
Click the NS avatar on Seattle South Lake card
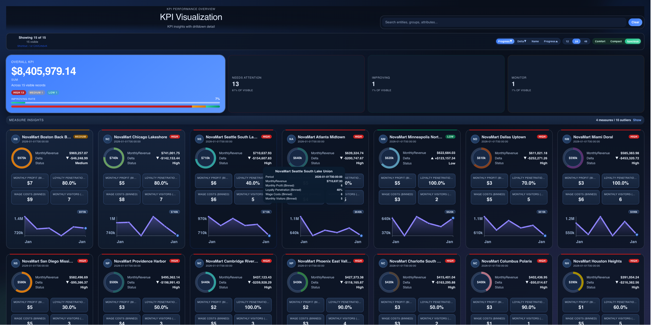[199, 139]
